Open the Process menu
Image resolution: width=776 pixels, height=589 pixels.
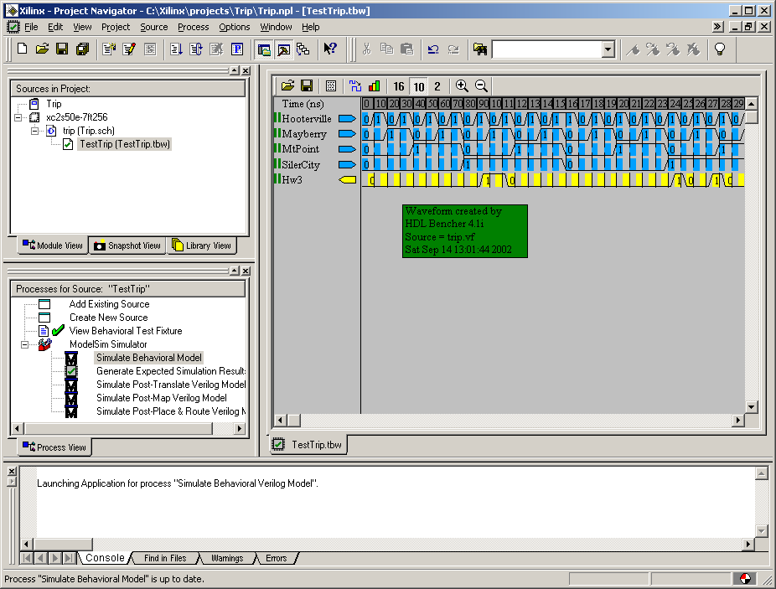pos(193,27)
